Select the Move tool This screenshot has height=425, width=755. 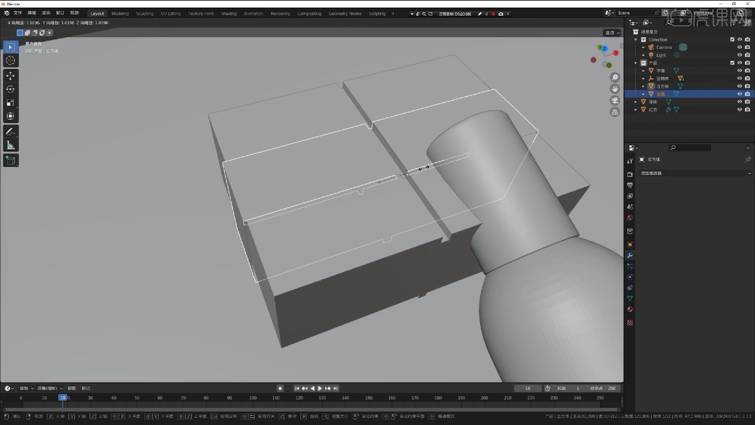click(x=11, y=76)
